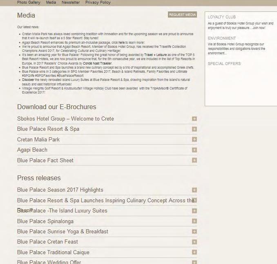277x264 pixels.
Task: Follow the Discover link about Island Luxury Suites
Action: [28, 80]
